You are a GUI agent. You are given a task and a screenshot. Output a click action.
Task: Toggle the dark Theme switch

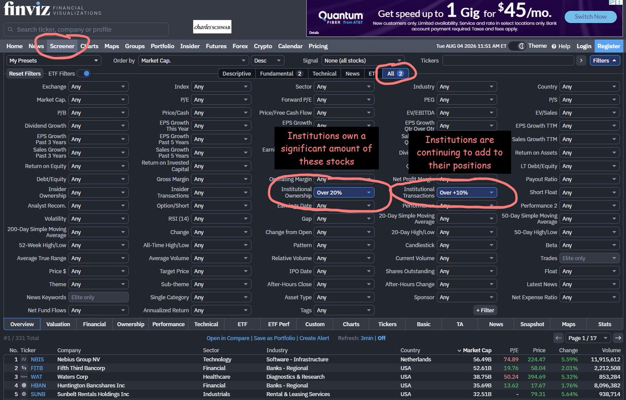coord(516,46)
